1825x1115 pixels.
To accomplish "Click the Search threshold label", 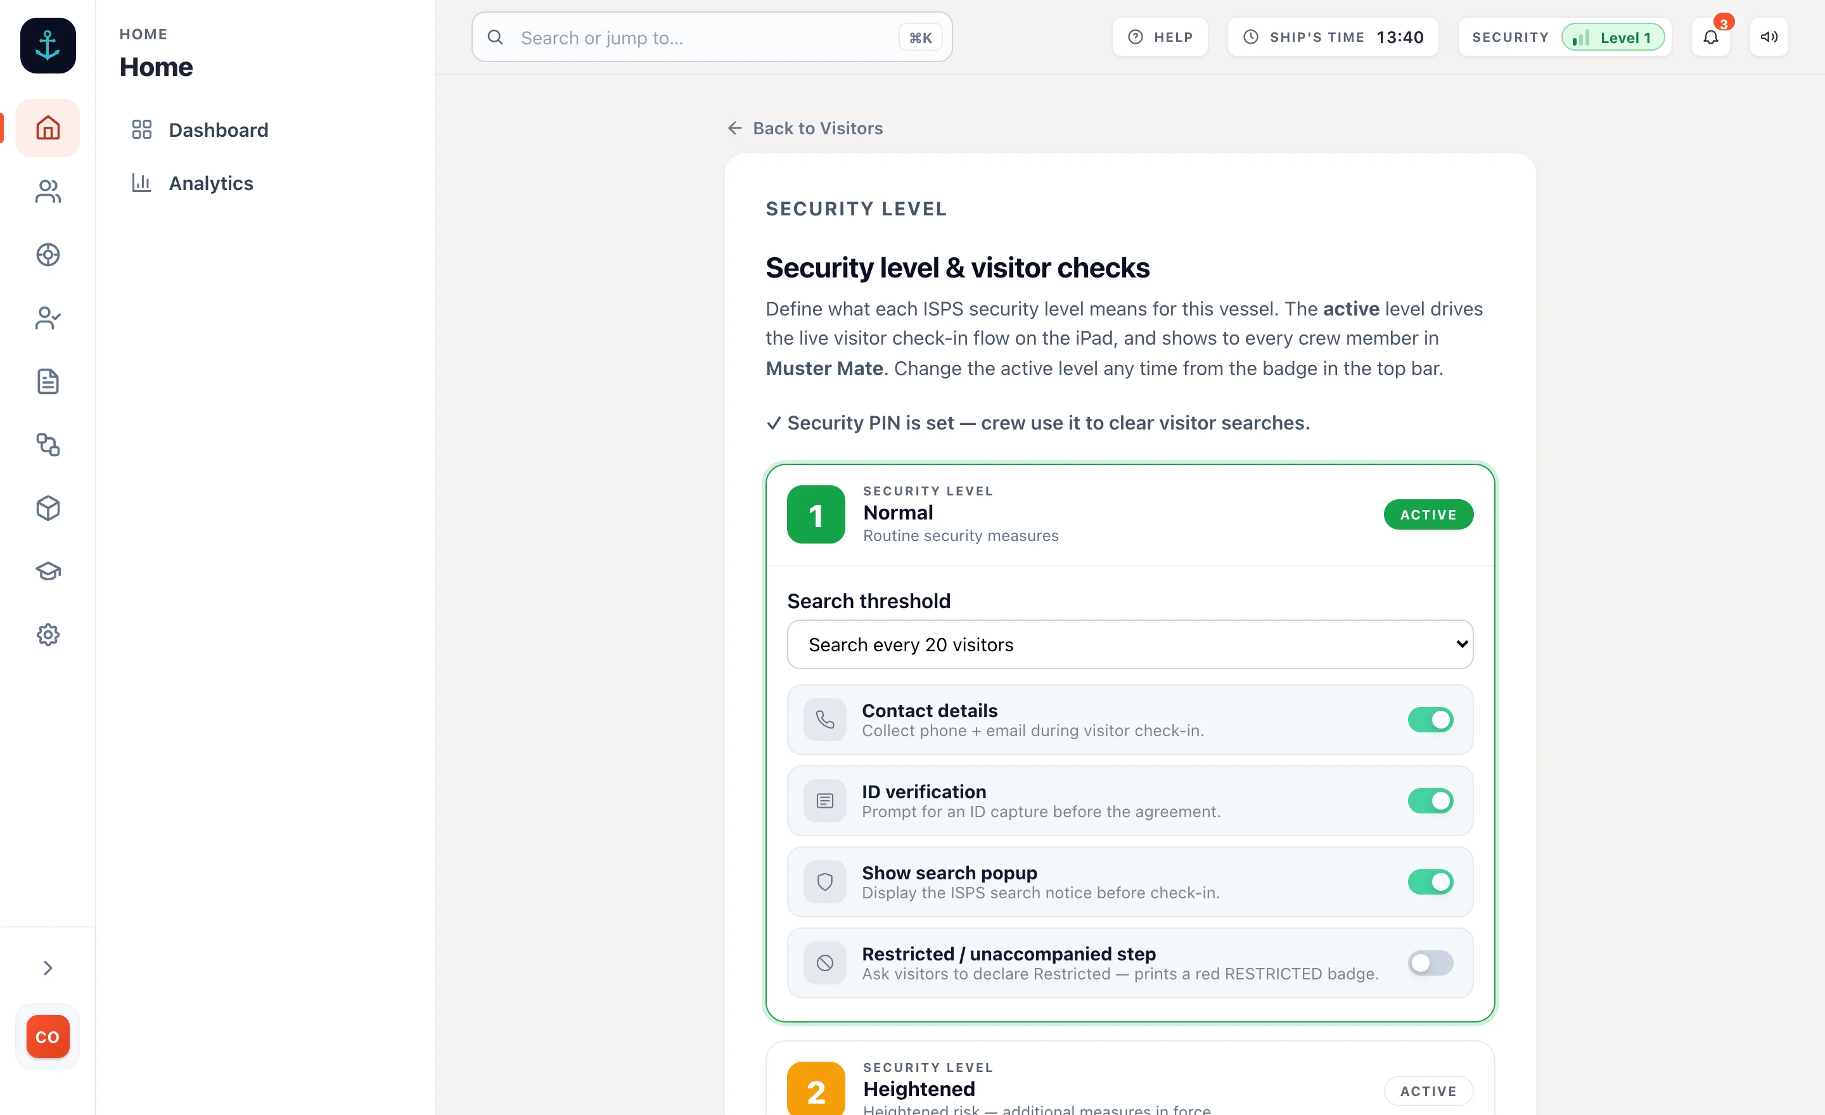I will (x=869, y=601).
